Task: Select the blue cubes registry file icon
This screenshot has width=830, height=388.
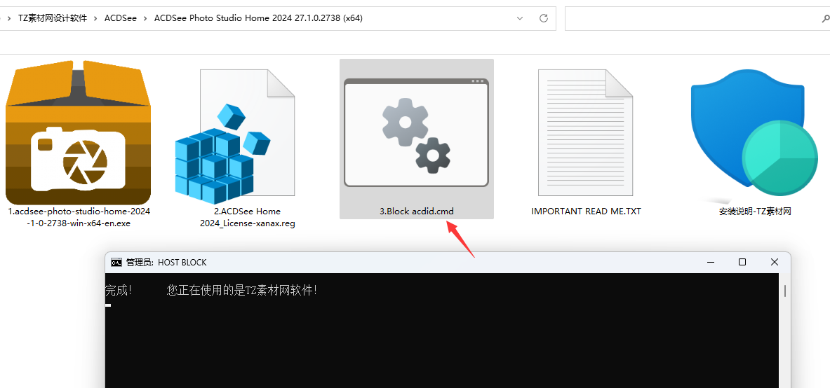Action: pyautogui.click(x=234, y=137)
